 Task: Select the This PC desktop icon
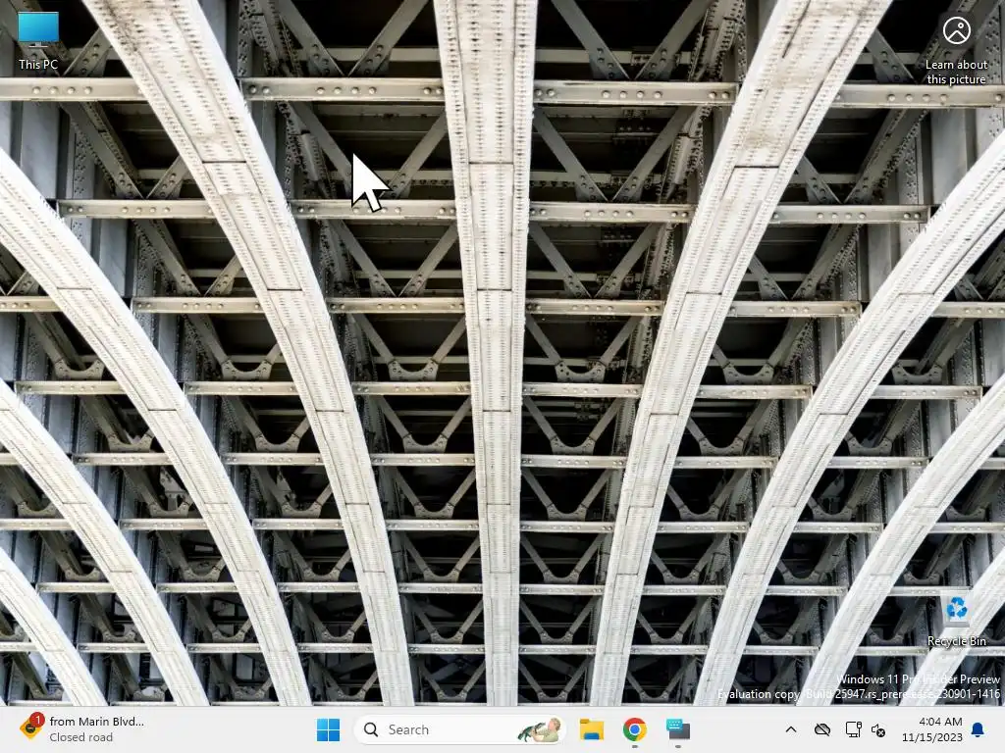click(x=38, y=39)
